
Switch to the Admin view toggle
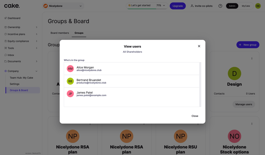pyautogui.click(x=232, y=6)
